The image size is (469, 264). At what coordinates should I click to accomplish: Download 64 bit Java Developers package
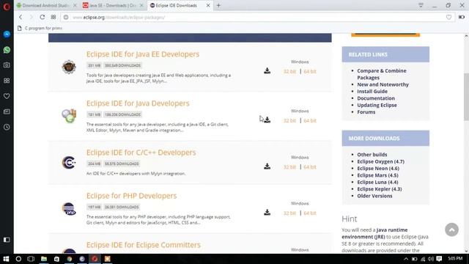(309, 120)
